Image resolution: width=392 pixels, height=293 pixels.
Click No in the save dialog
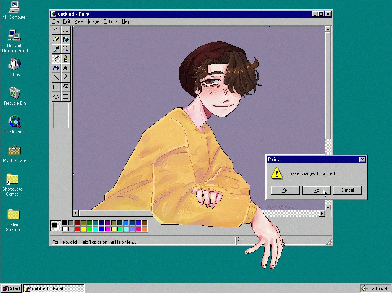pos(316,190)
